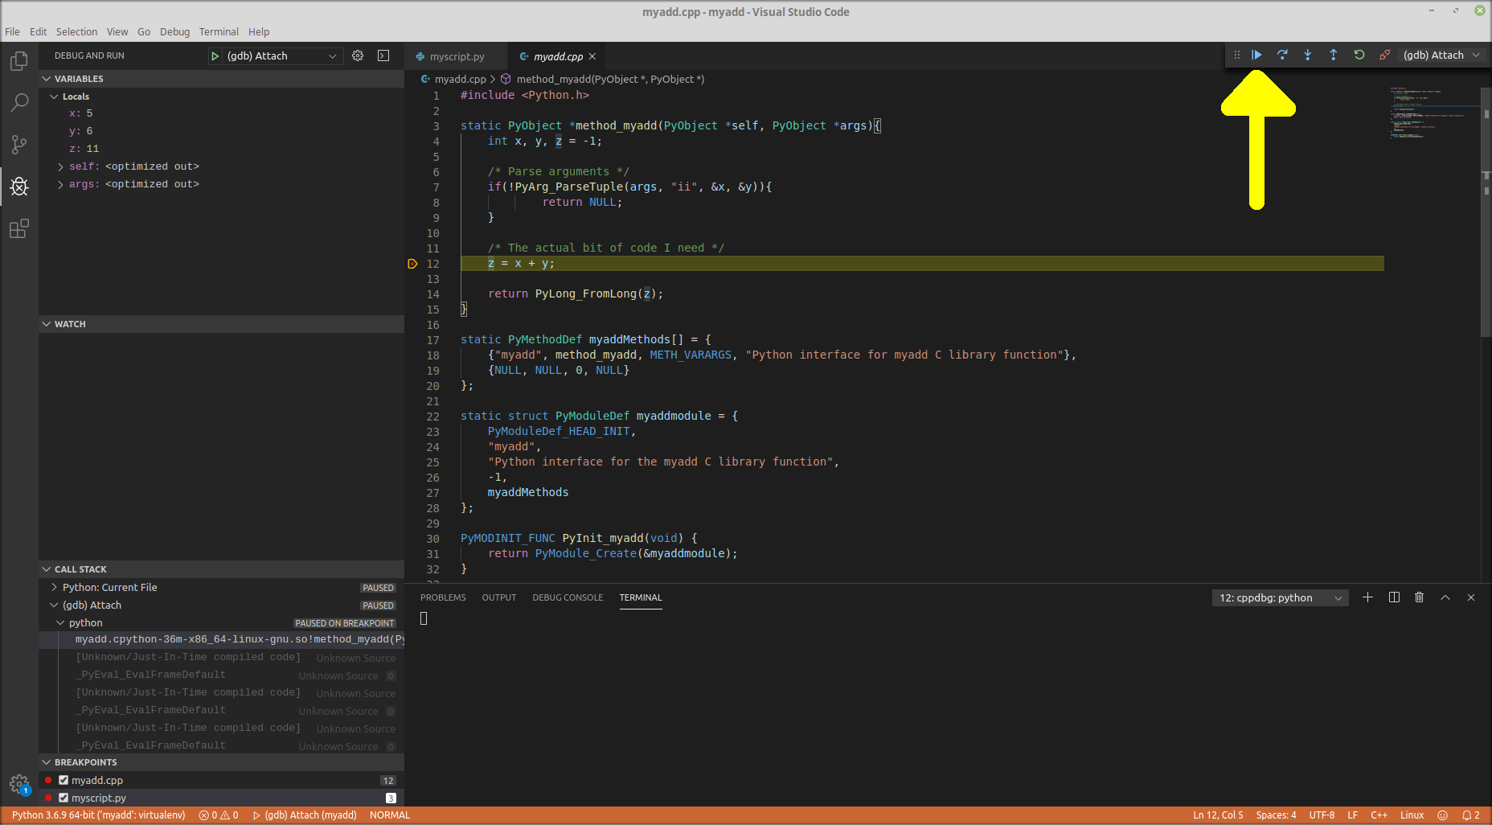
Task: Disconnect the gdb debugger
Action: [1384, 55]
